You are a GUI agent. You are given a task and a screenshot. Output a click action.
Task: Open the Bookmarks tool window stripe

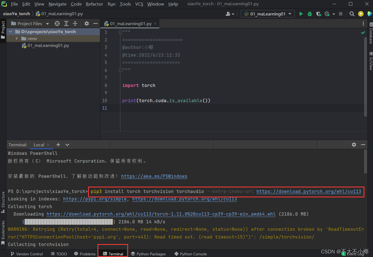pos(3,232)
